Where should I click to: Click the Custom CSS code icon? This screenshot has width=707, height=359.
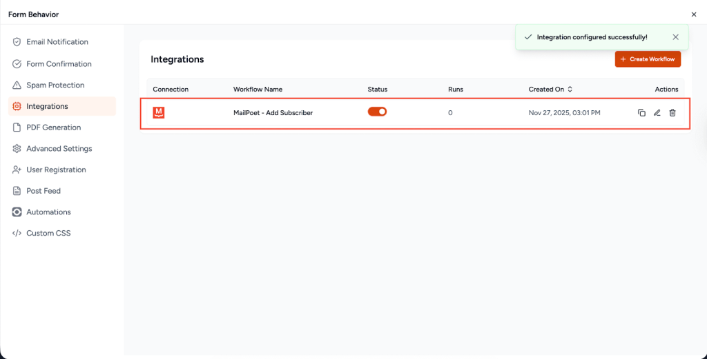[17, 234]
